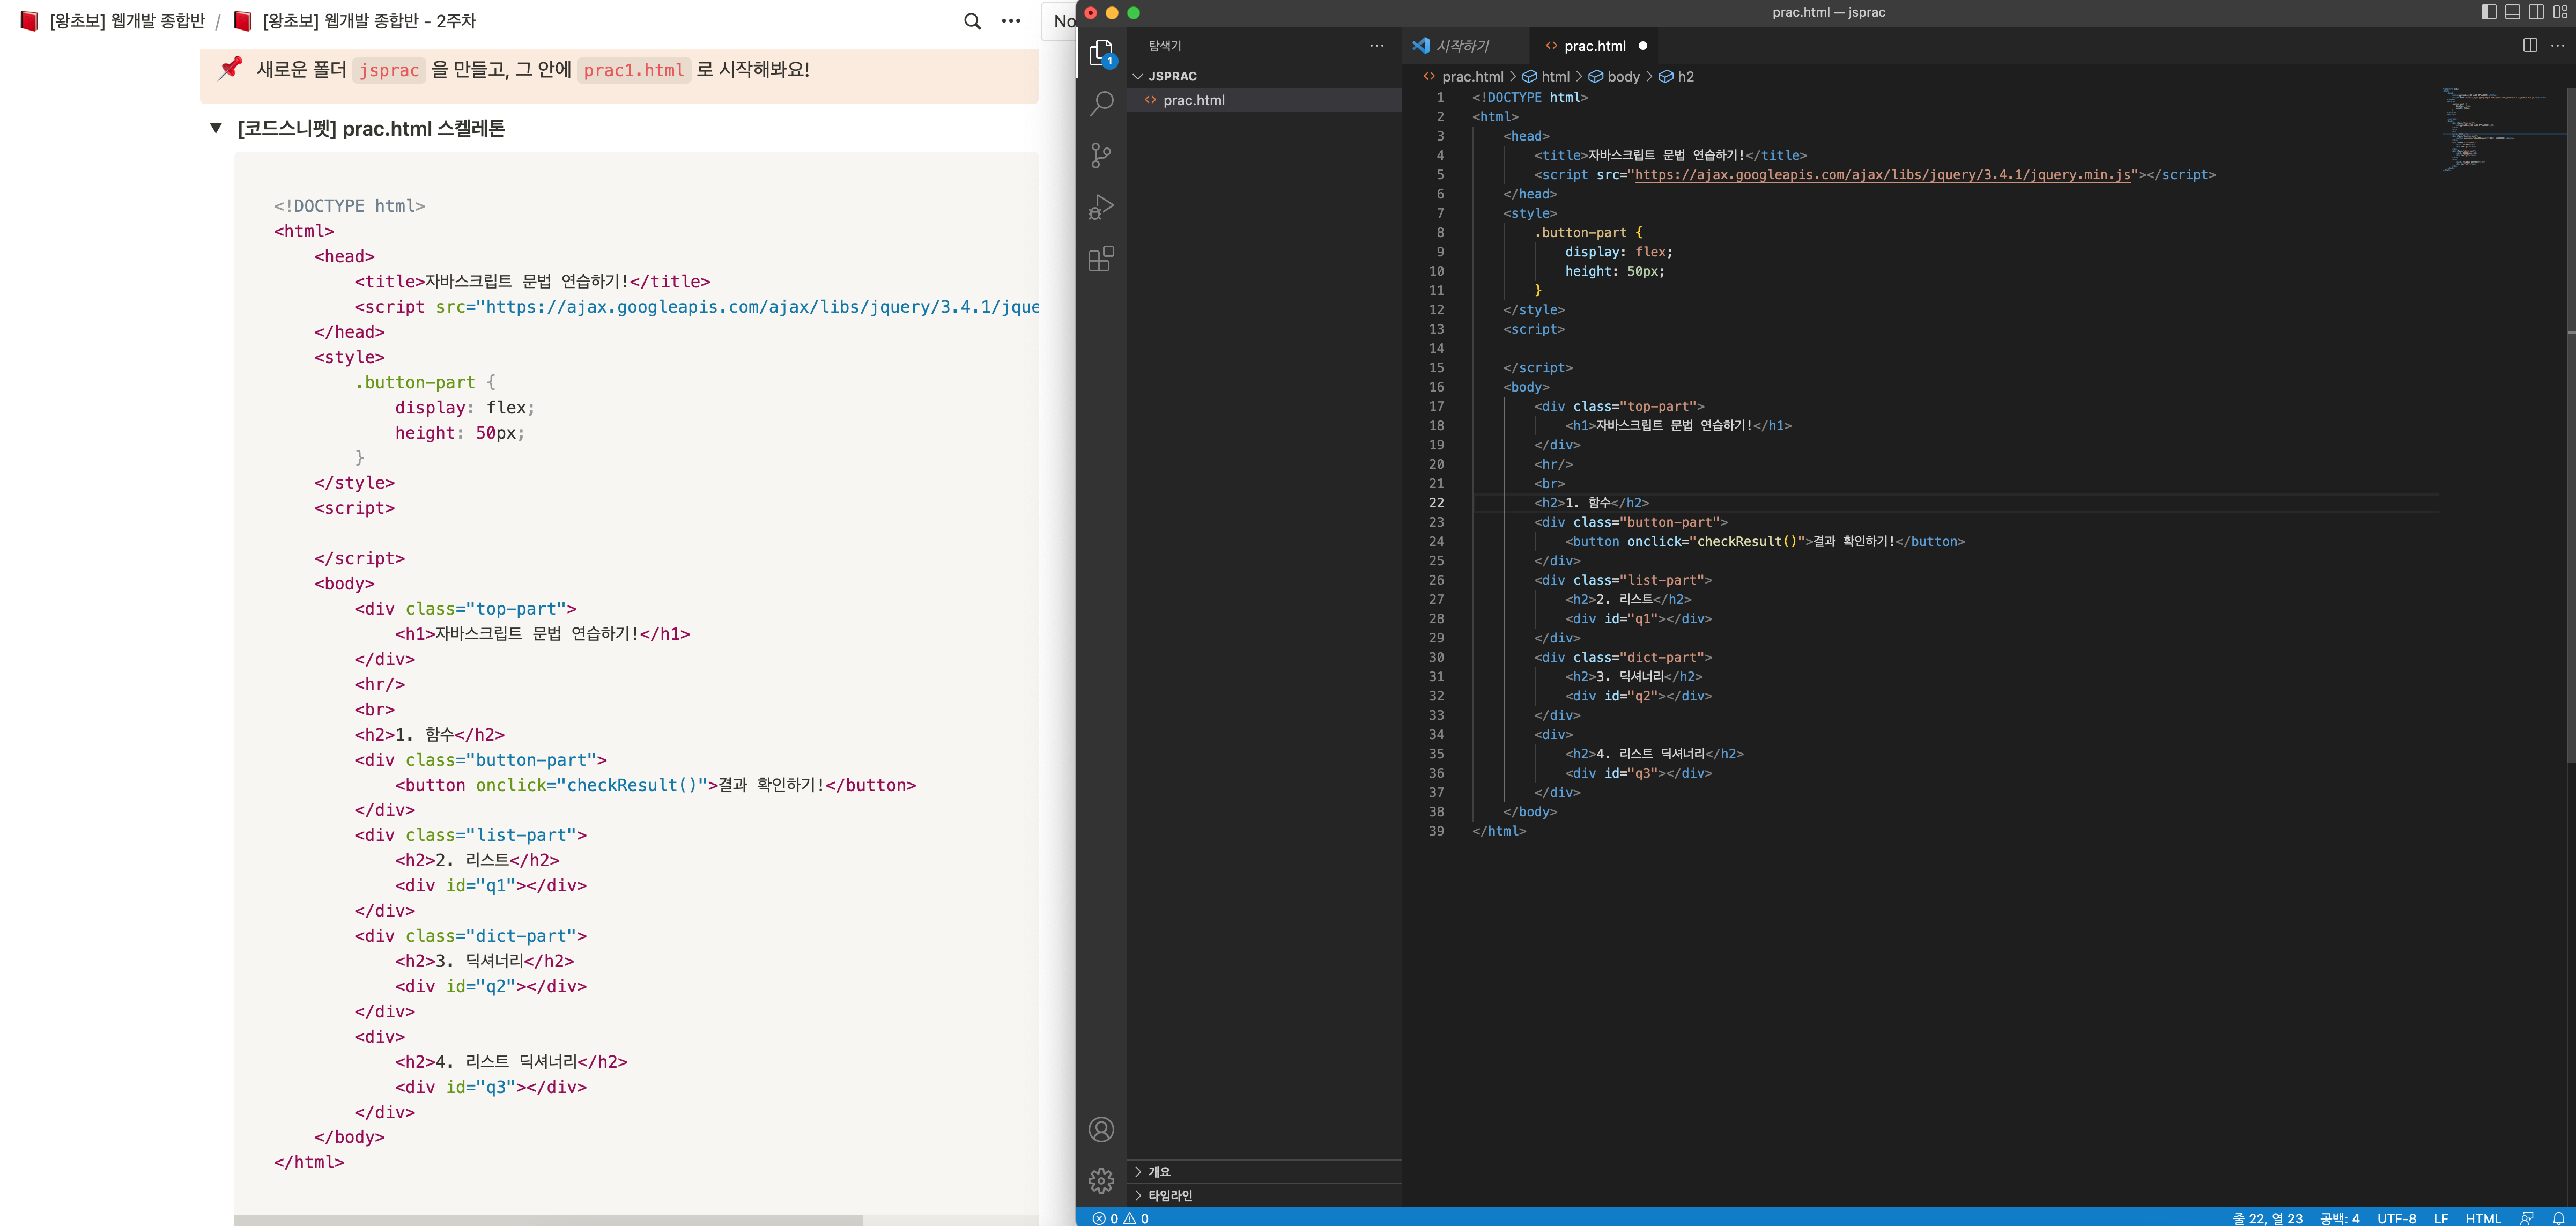Open the Manage gear menu
Image resolution: width=2576 pixels, height=1226 pixels.
[1101, 1181]
